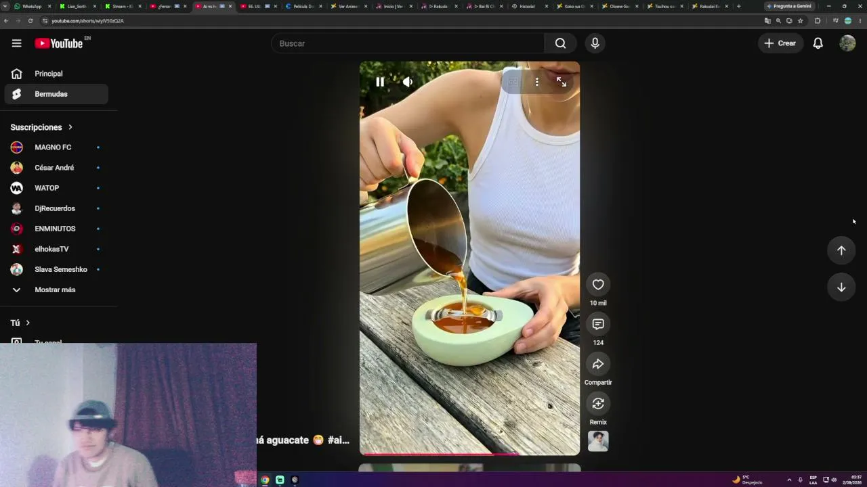867x487 pixels.
Task: Go to the previous Short
Action: point(841,250)
